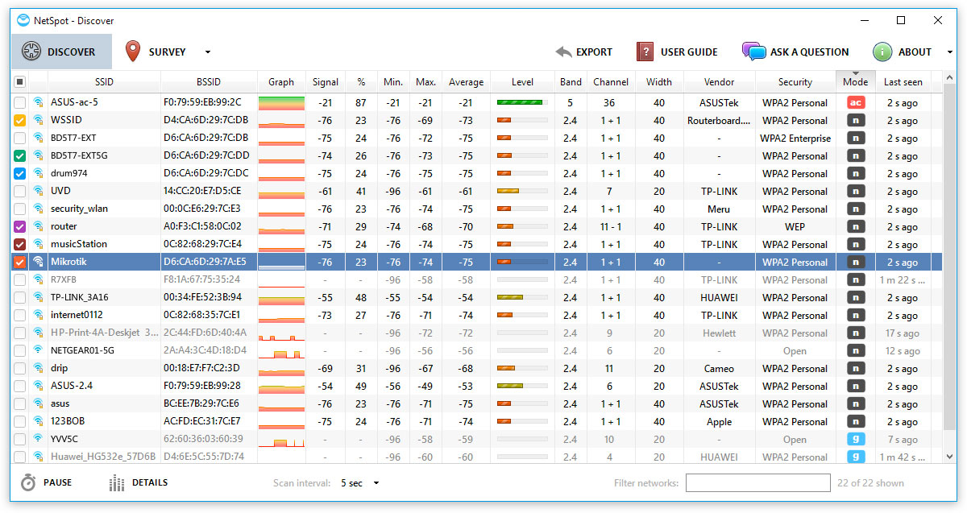
Task: Click the Wi-Fi icon beside TP-LINK_3A16
Action: (x=38, y=297)
